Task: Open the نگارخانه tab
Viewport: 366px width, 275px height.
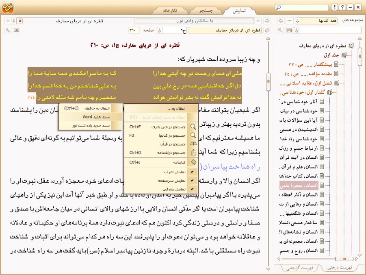Action: tap(170, 11)
